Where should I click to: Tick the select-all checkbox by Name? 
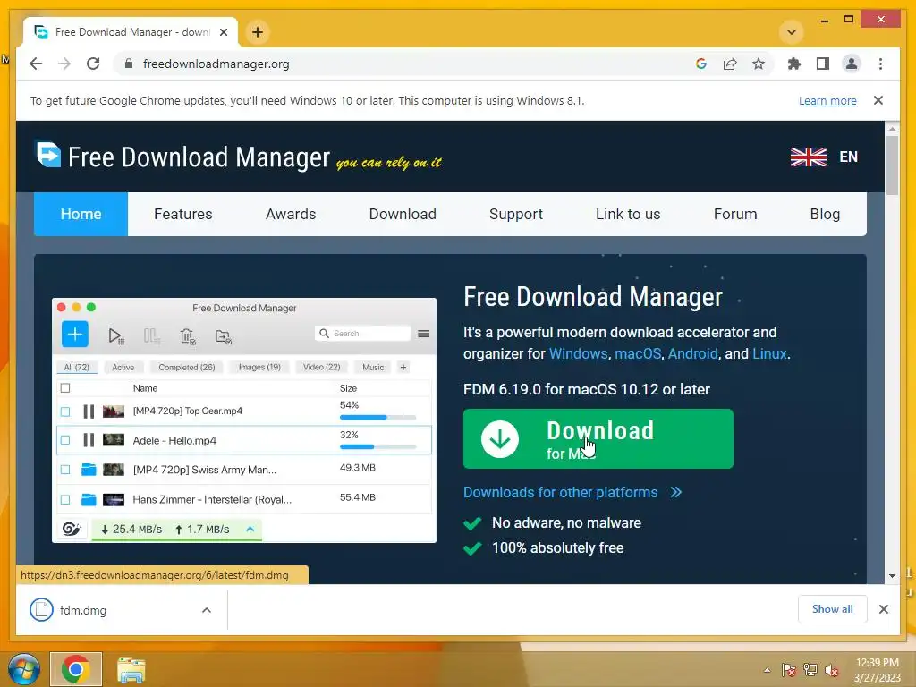click(65, 388)
